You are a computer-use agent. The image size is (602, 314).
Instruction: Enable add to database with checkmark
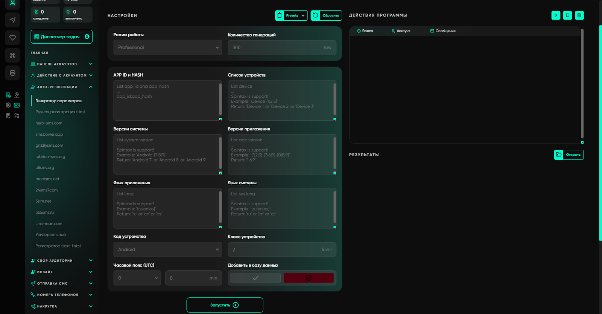[x=255, y=278]
